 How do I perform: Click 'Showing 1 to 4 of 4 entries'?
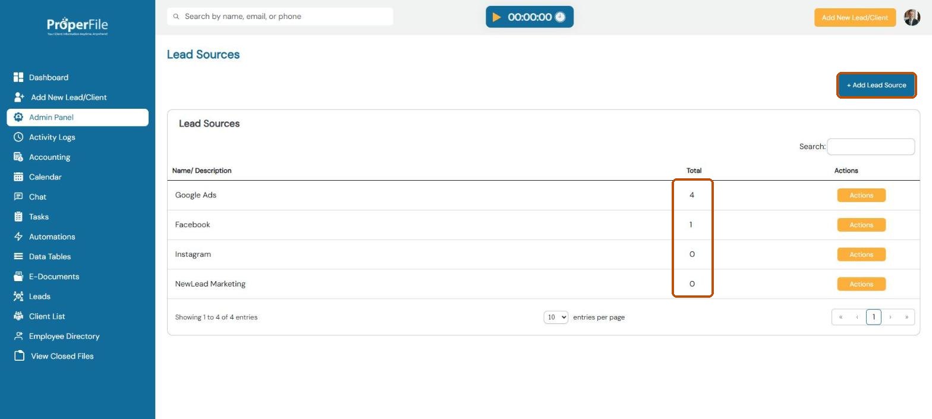click(x=216, y=317)
